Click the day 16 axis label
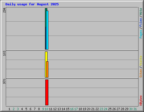The width and height of the screenshot is (144, 112). point(72,109)
